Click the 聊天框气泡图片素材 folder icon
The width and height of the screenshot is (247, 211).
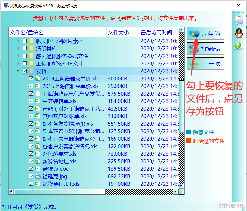31,41
